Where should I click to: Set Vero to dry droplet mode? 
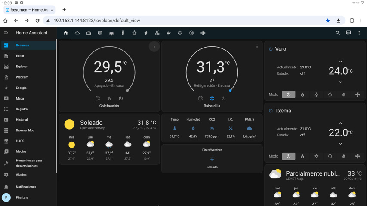(344, 94)
